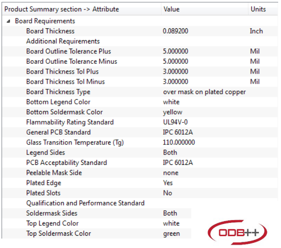The width and height of the screenshot is (281, 248).
Task: Click the Board Thickness value 0.089200
Action: click(175, 31)
